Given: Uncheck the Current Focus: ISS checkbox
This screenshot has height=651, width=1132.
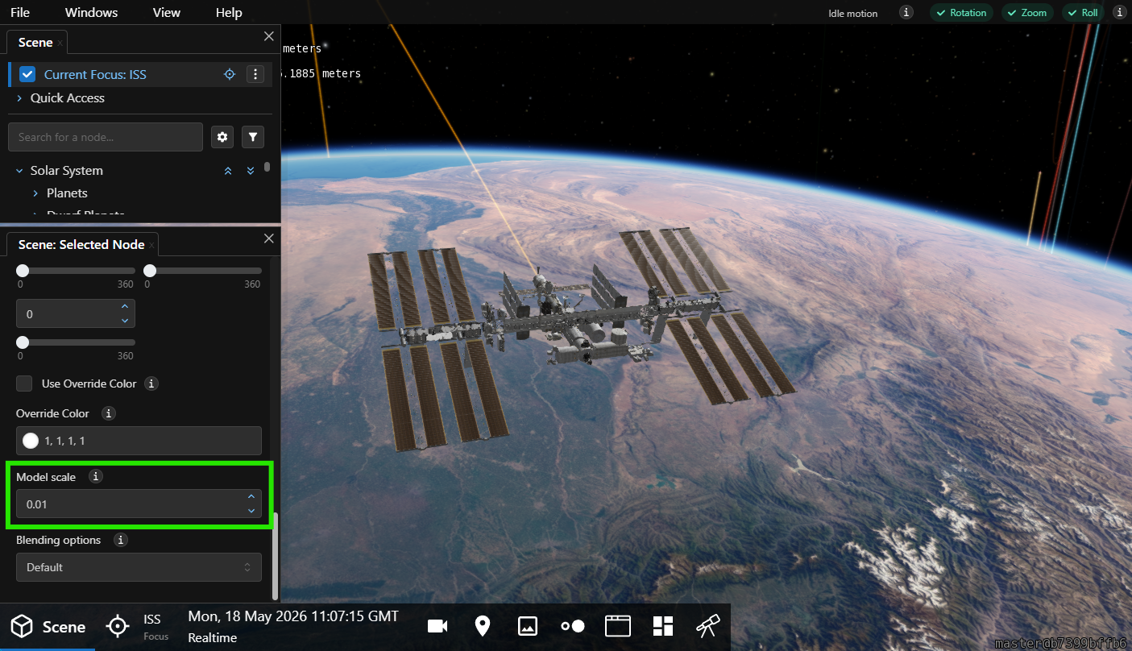Looking at the screenshot, I should (x=27, y=74).
